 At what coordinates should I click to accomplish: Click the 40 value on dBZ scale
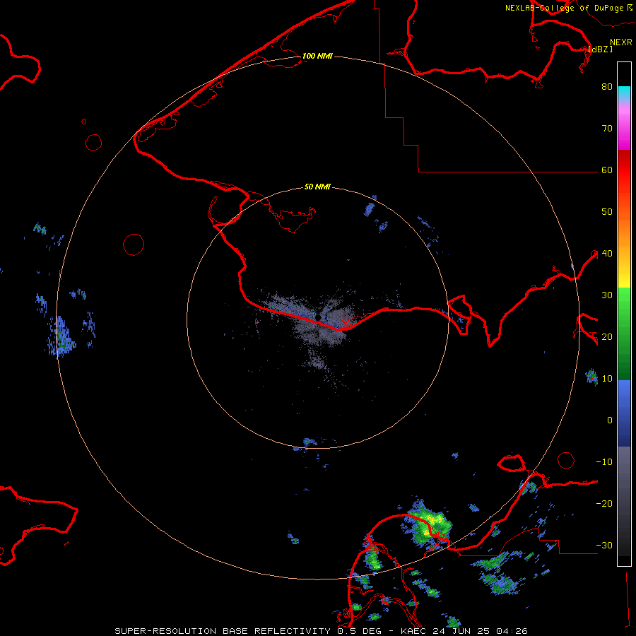(x=607, y=254)
